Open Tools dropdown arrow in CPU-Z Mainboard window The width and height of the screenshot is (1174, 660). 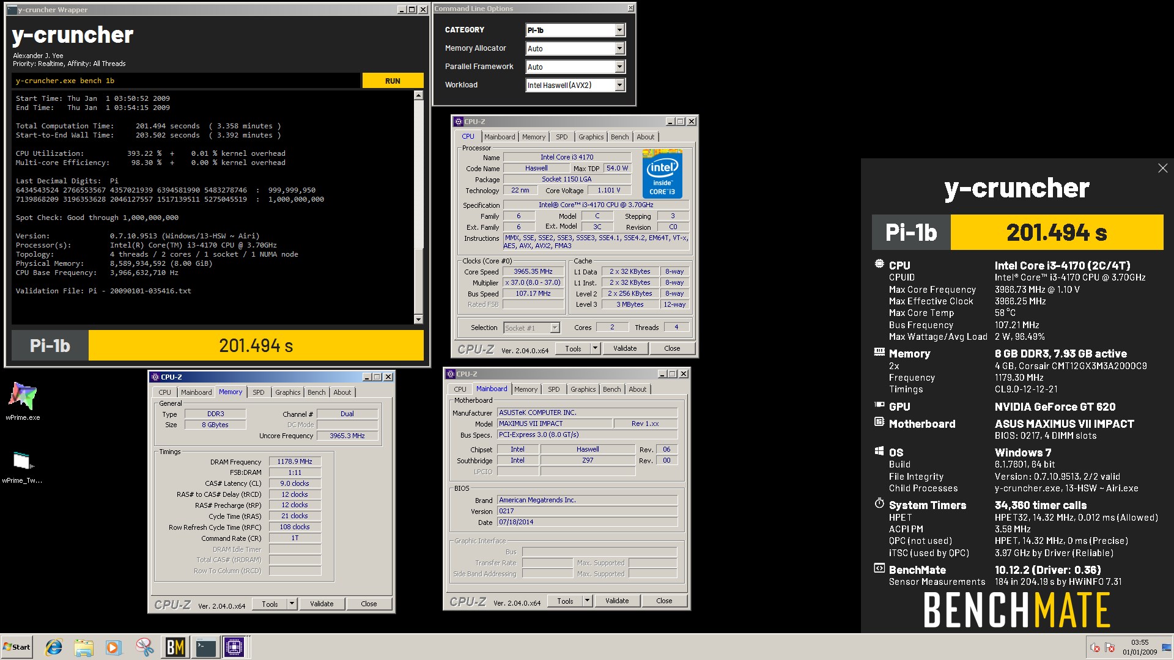click(x=587, y=601)
